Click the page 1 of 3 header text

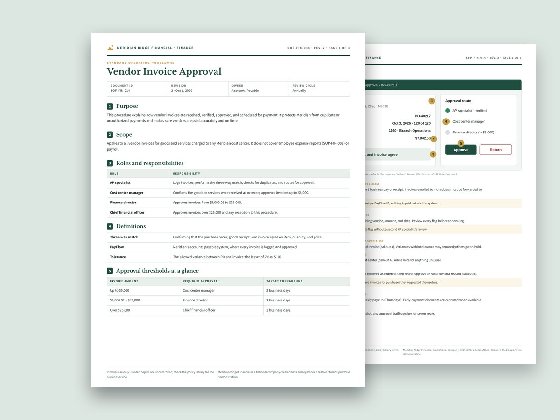point(319,48)
